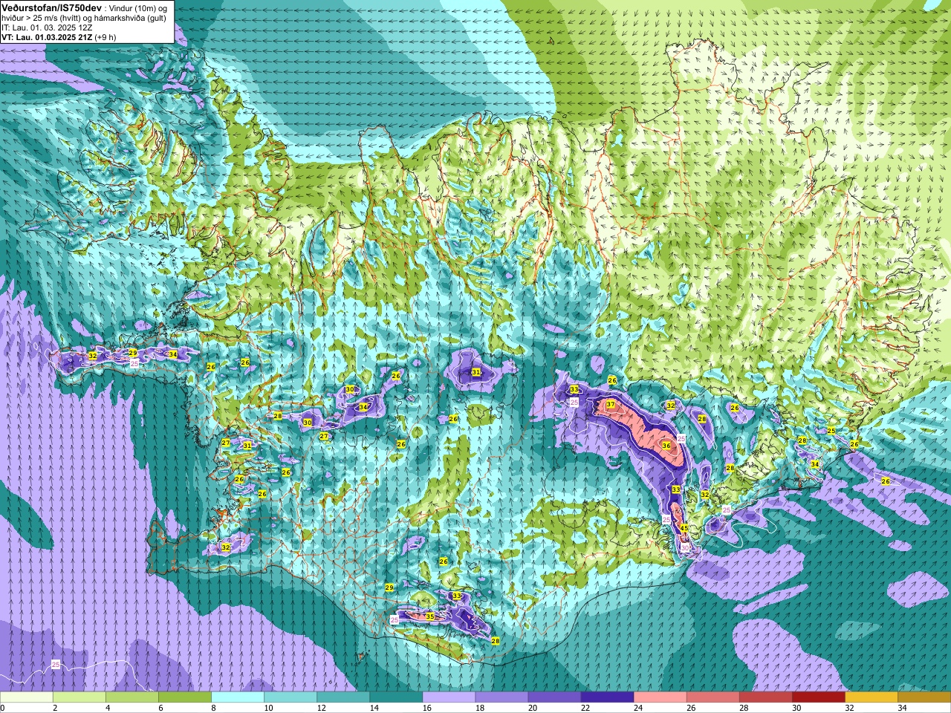Click the legend tick label '8'
Viewport: 951px width, 713px height.
[213, 708]
